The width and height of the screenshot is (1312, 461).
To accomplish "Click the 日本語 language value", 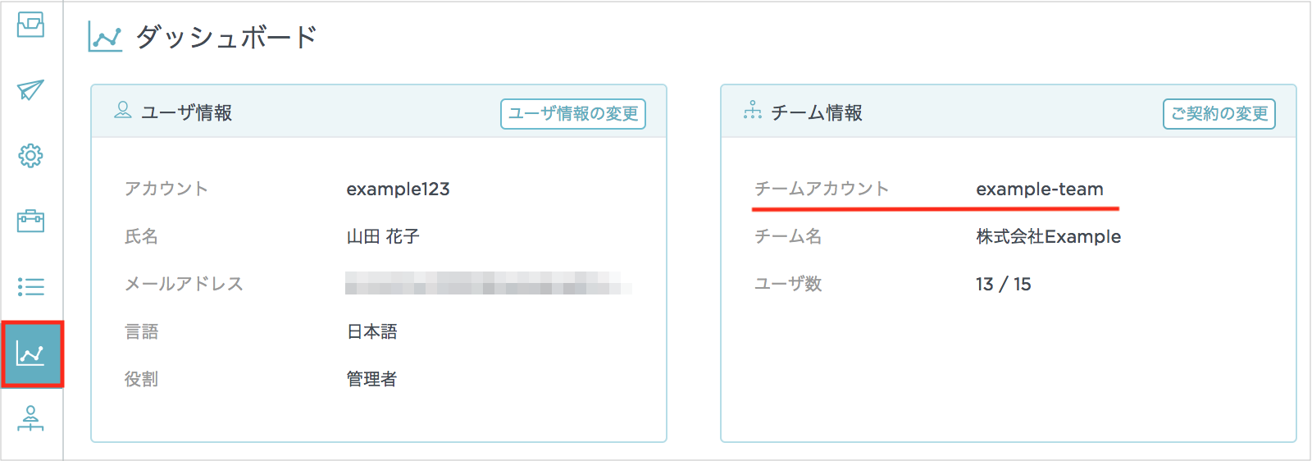I will [371, 331].
